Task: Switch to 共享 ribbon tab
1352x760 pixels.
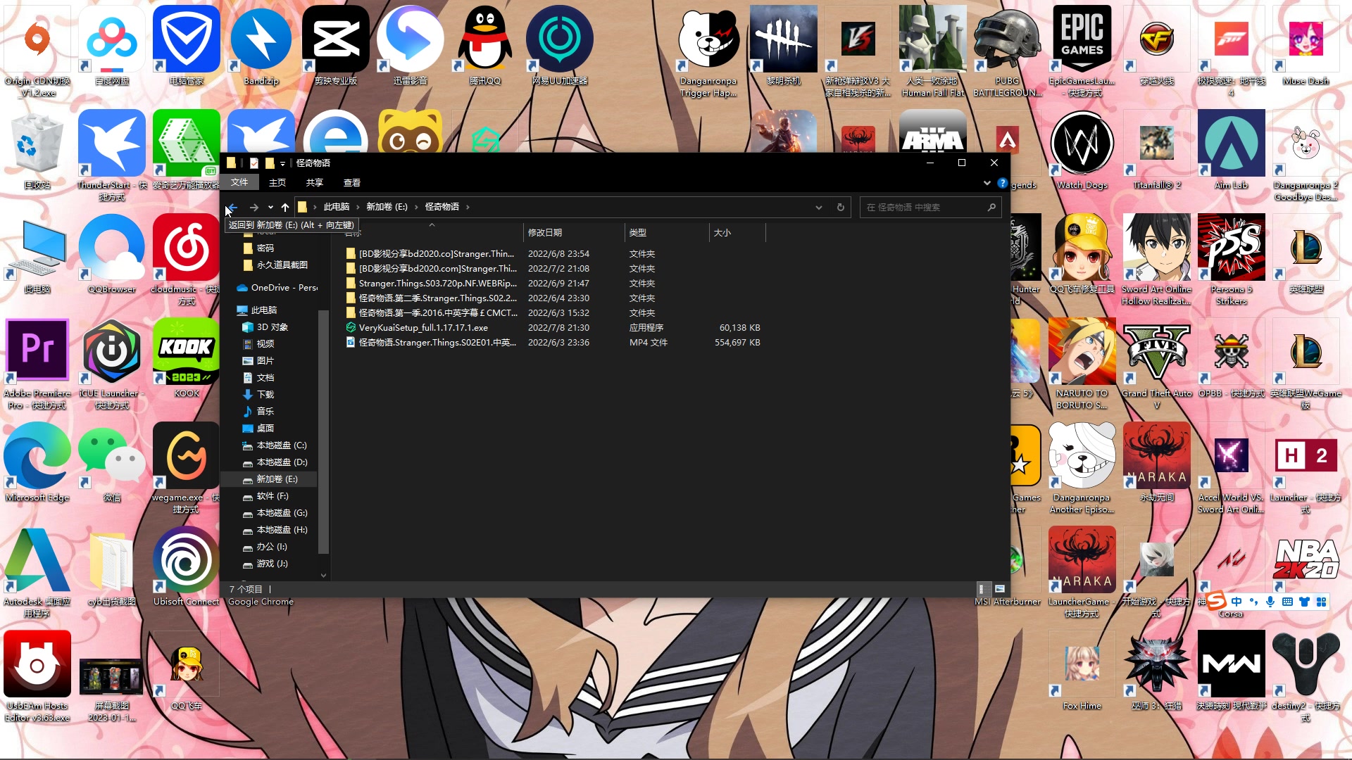Action: (x=315, y=182)
